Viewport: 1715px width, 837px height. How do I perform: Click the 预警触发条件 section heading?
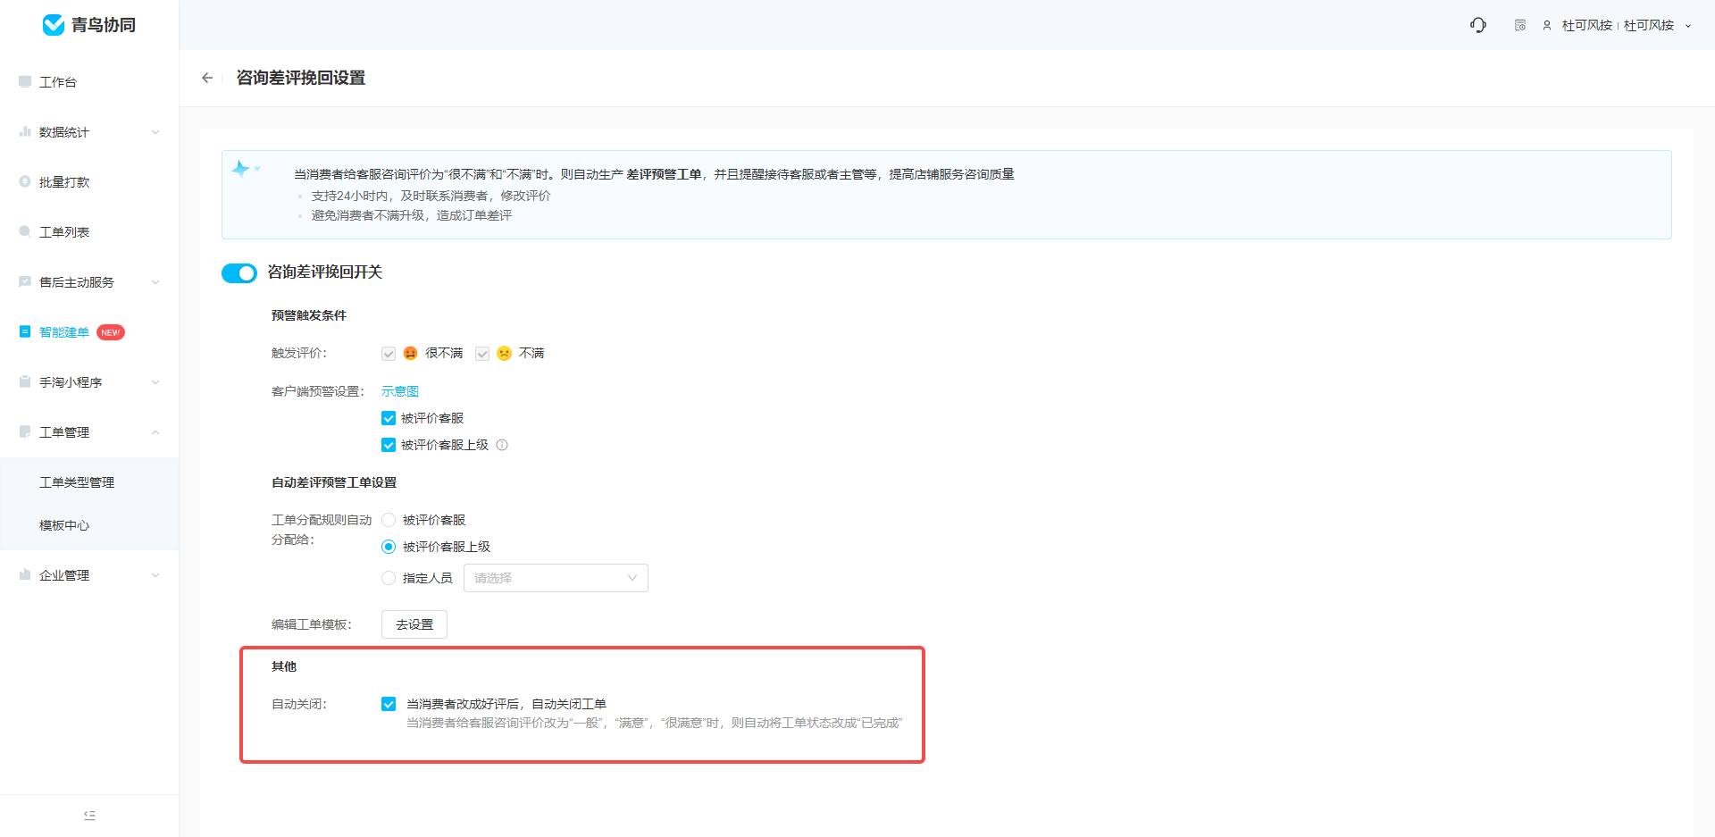pos(309,315)
